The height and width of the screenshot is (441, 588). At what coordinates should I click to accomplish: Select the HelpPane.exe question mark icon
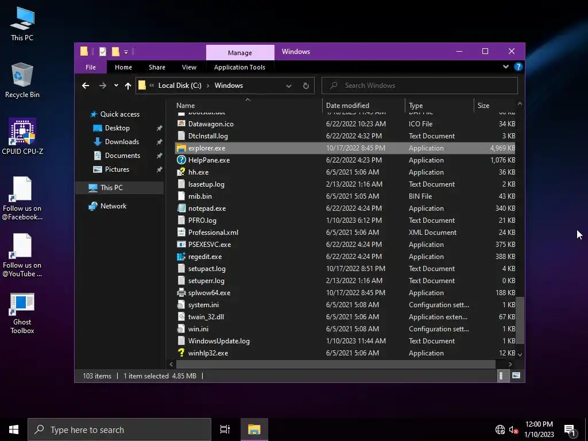[181, 160]
